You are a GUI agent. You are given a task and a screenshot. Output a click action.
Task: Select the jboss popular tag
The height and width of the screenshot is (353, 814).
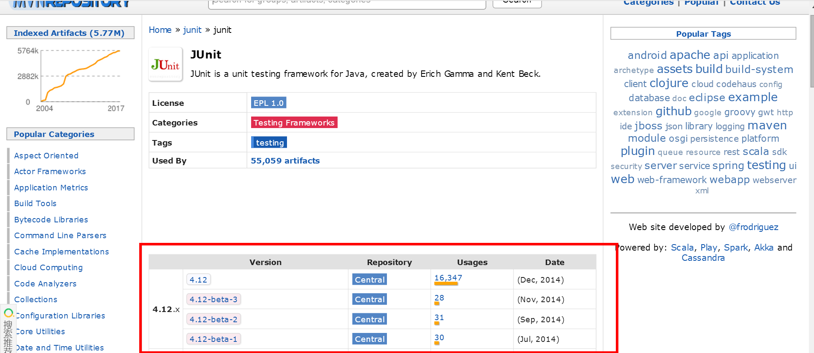click(648, 126)
